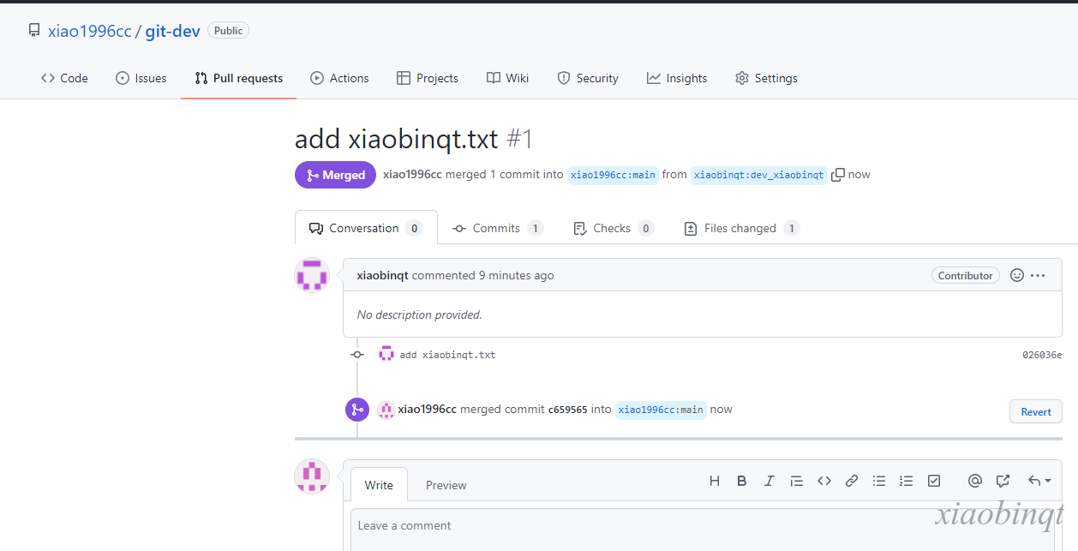Viewport: 1078px width, 551px height.
Task: Click small avatar beside the commit message
Action: click(386, 354)
